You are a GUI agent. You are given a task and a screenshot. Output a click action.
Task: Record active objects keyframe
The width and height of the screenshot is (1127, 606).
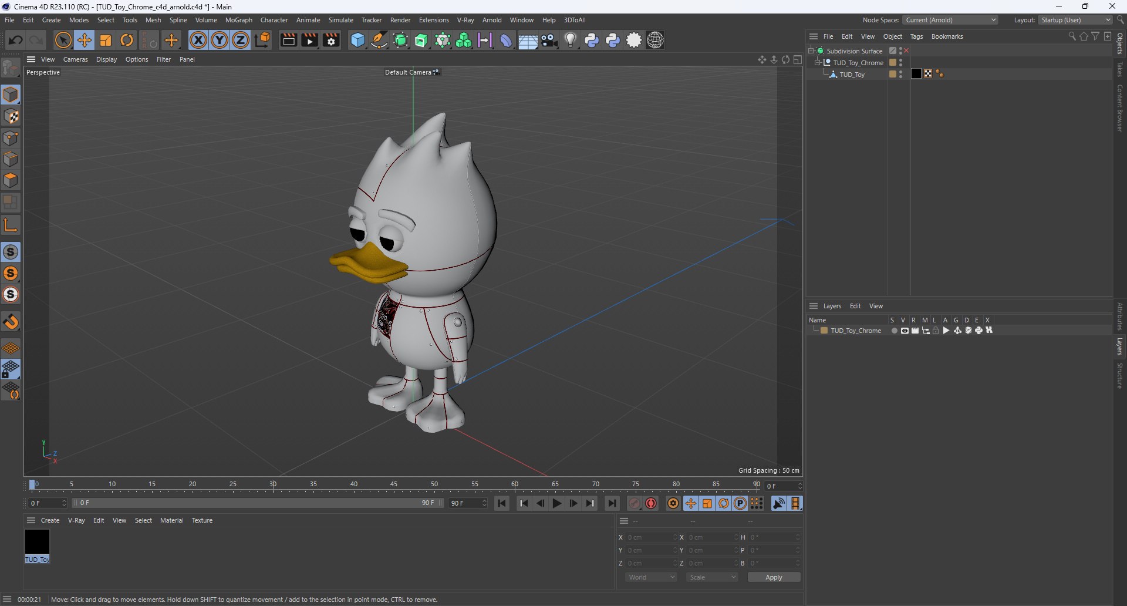[x=635, y=504]
